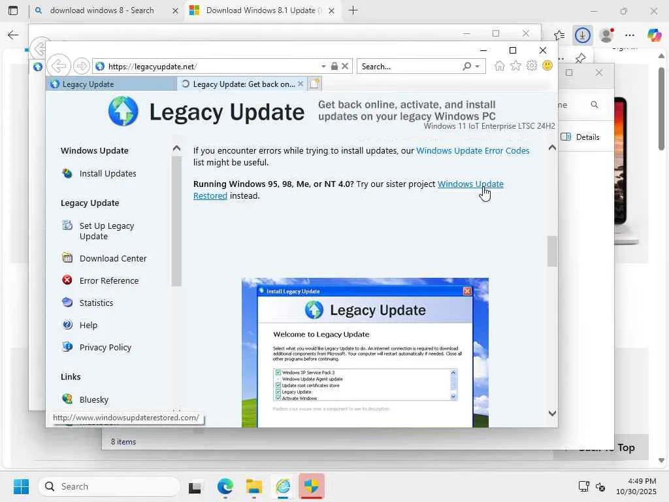
Task: Click main page scroll down chevron
Action: coord(552,413)
